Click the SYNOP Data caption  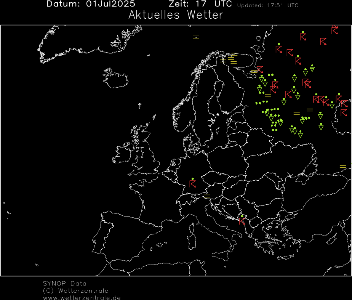pyautogui.click(x=65, y=283)
